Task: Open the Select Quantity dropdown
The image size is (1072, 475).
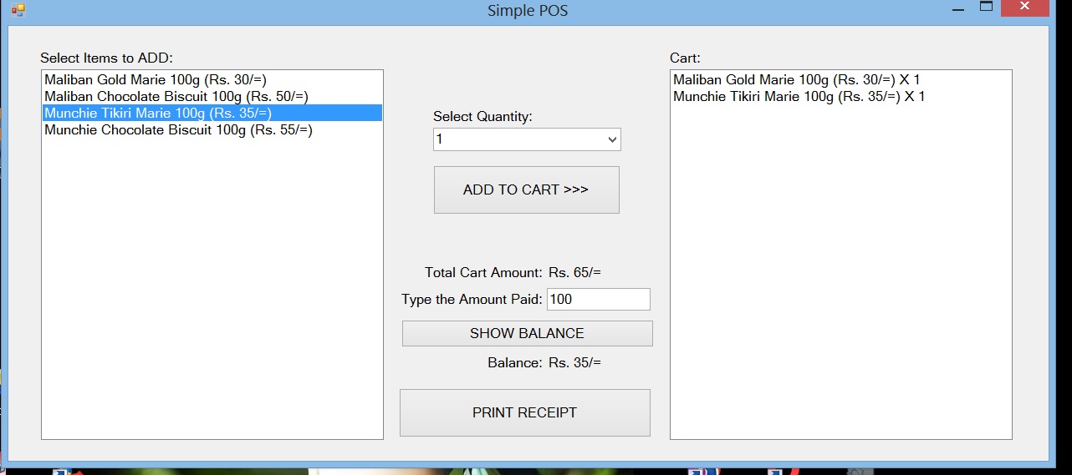Action: tap(613, 139)
